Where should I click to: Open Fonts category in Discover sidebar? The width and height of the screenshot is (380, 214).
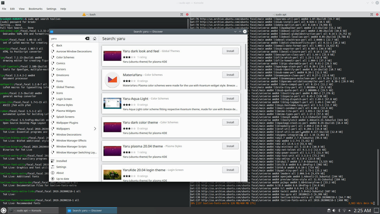click(x=74, y=81)
